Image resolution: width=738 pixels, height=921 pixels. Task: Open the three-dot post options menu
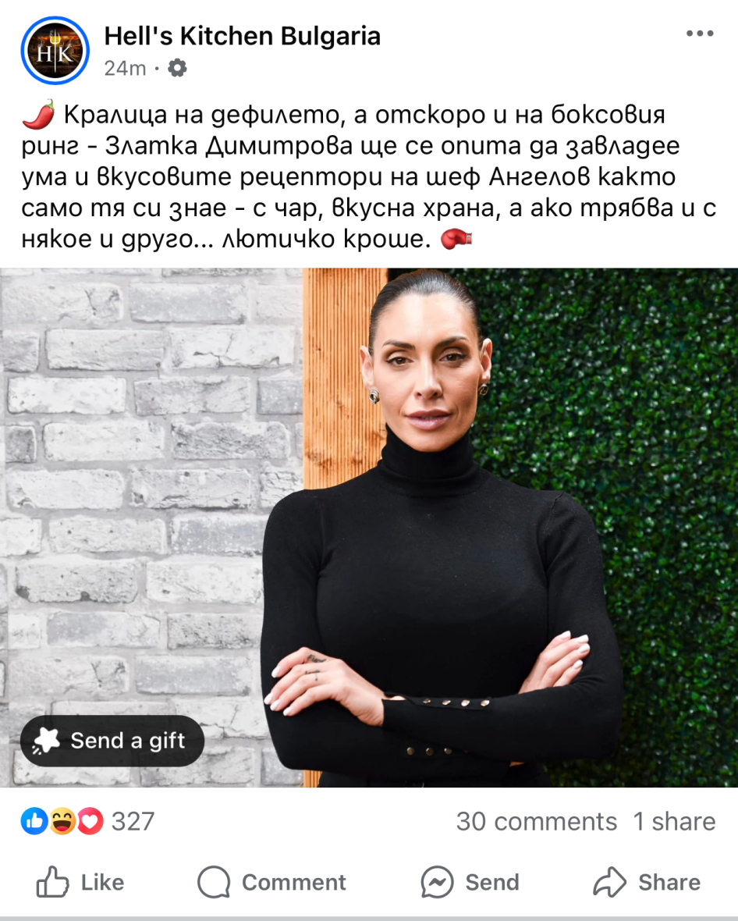(700, 34)
